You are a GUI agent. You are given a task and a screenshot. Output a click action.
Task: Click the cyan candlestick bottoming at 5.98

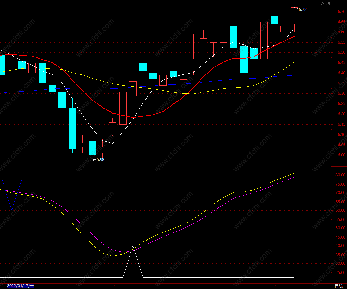[x=93, y=148]
